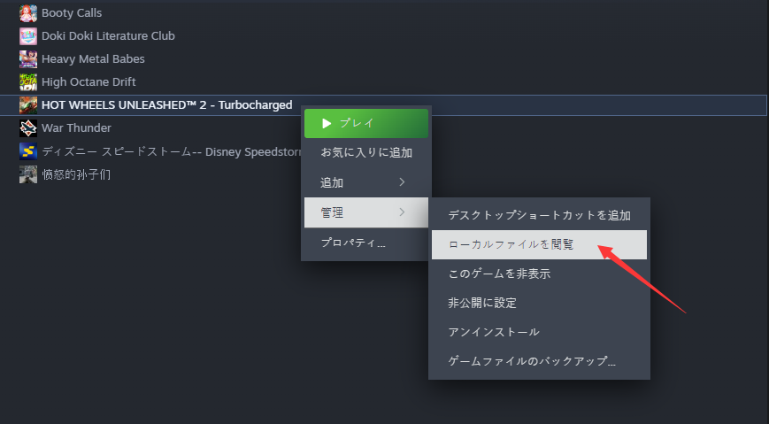Viewport: 769px width, 424px height.
Task: Click the High Octane Drift game icon
Action: tap(28, 82)
